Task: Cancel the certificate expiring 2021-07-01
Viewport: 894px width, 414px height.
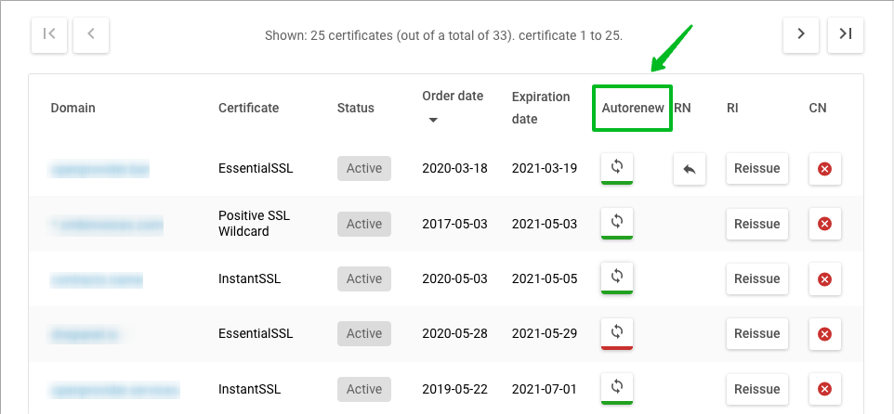Action: tap(824, 388)
